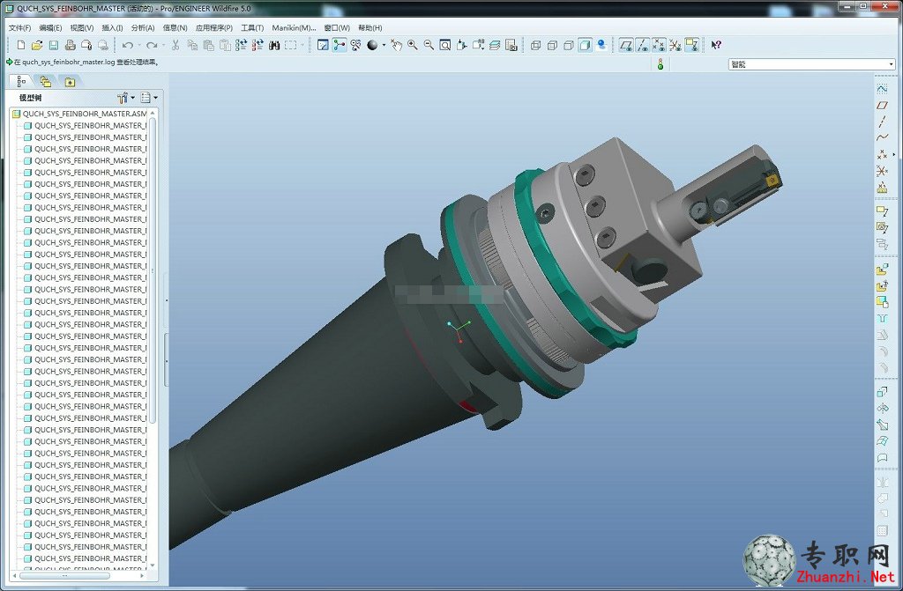Screen dimensions: 903x591
Task: Click the view manager icon
Action: [511, 45]
